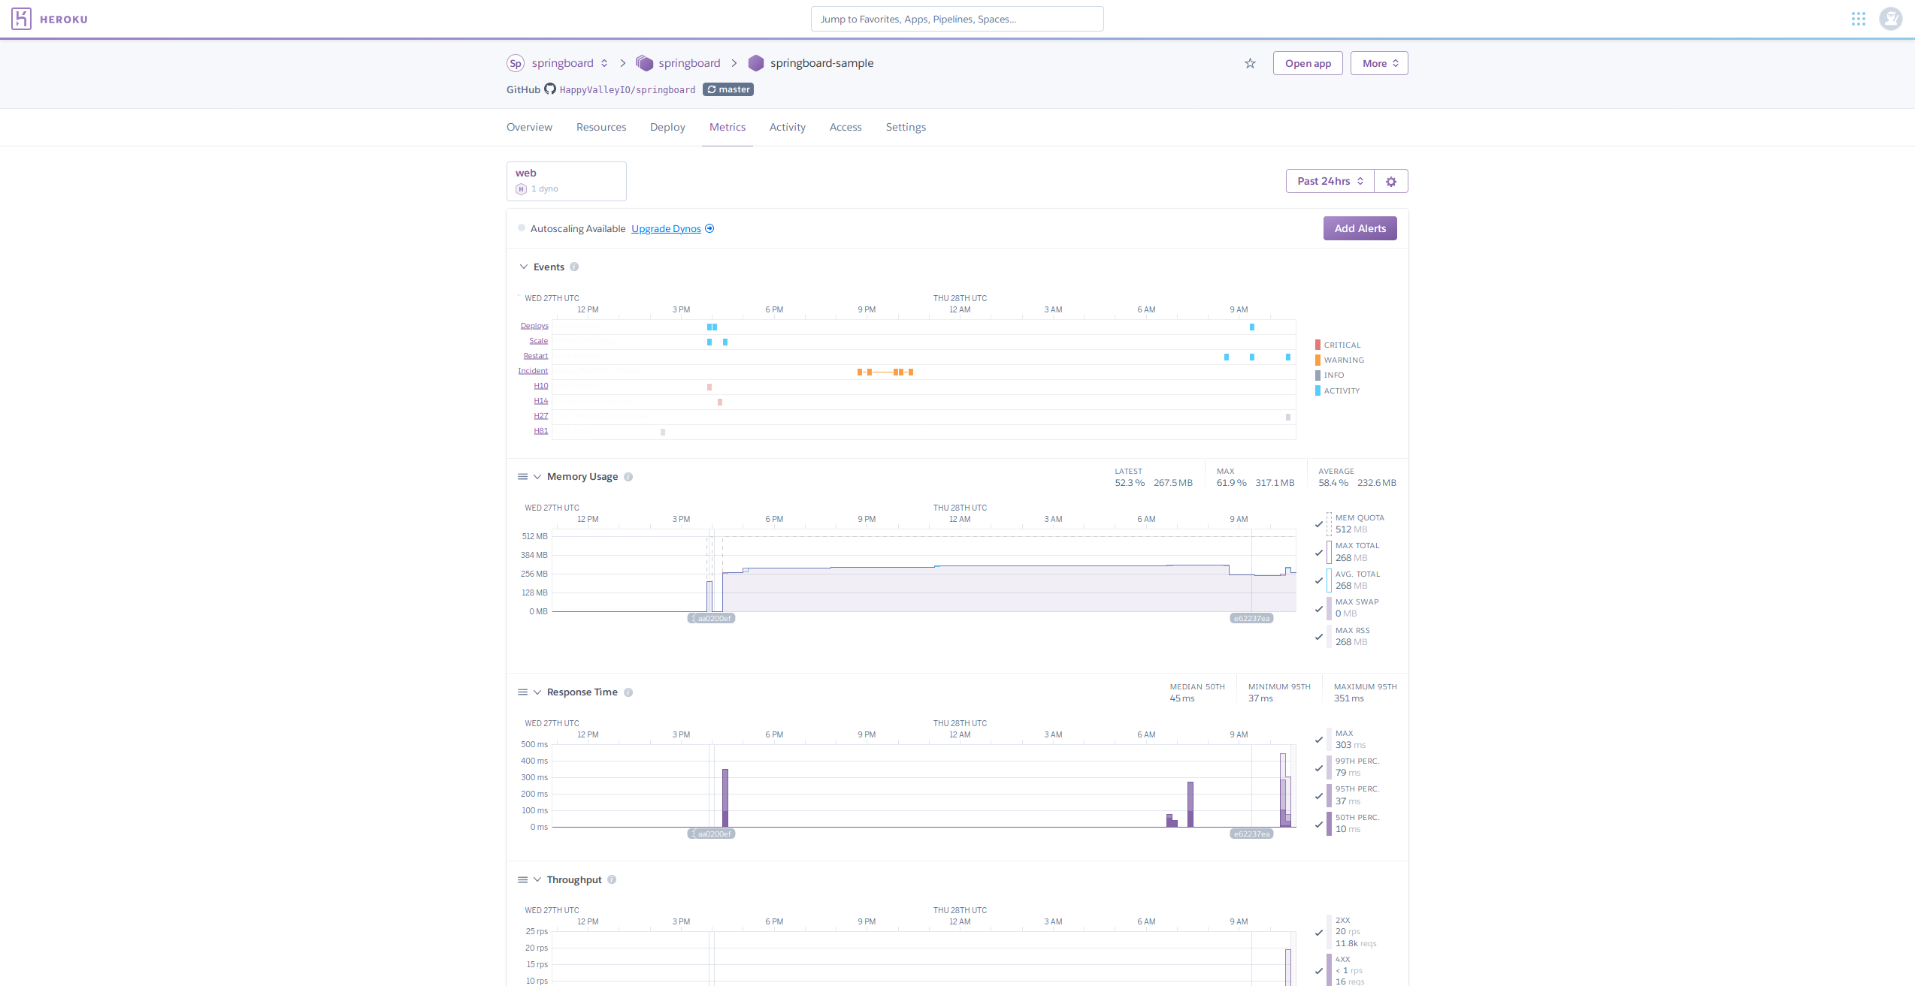Click the Incident events row link
Viewport: 1915px width, 986px height.
[533, 371]
